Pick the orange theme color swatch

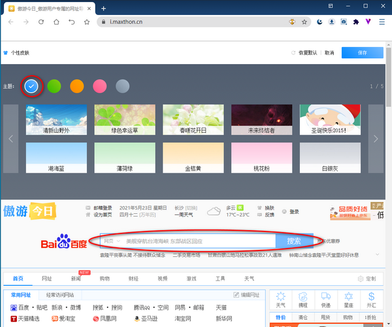pyautogui.click(x=77, y=86)
